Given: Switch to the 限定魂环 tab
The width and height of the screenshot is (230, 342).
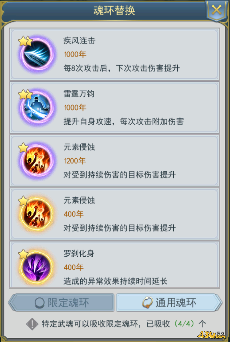Looking at the screenshot, I should point(61,302).
